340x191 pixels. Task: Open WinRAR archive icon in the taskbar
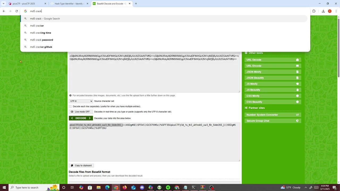tap(203, 188)
